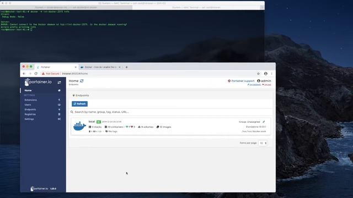Edit local endpoint with pencil icon

(264, 122)
